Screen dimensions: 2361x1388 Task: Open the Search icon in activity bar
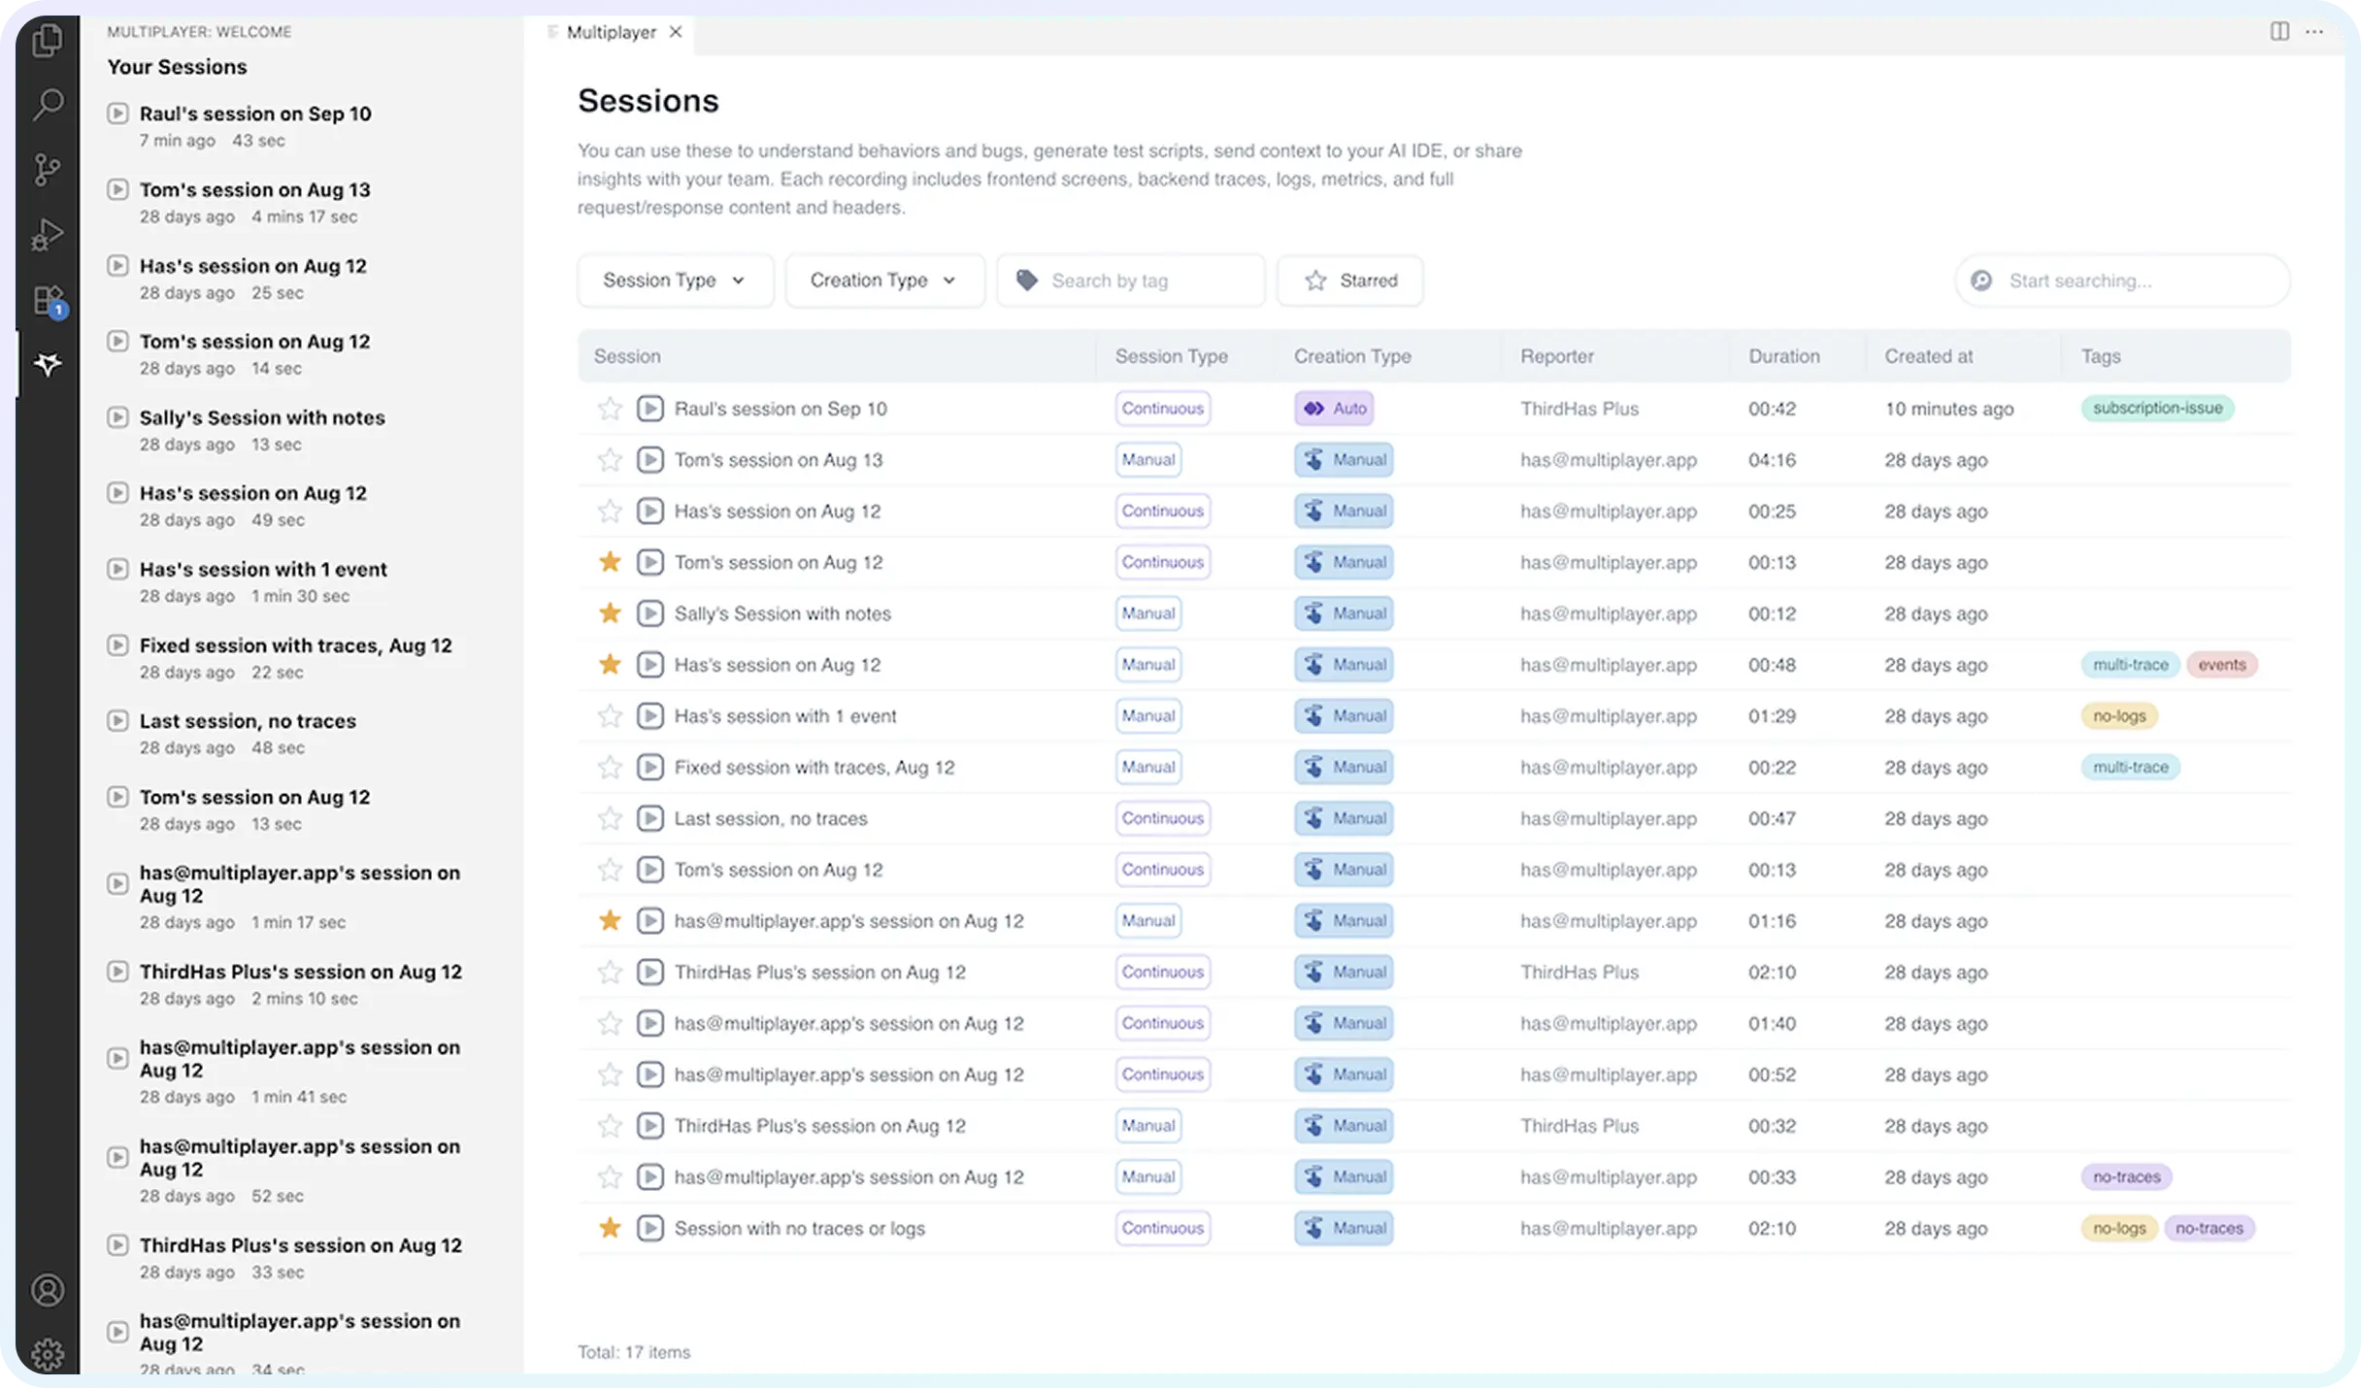[x=47, y=104]
